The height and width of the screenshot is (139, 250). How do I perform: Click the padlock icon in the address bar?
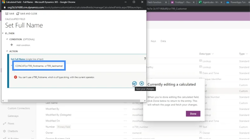point(5,7)
